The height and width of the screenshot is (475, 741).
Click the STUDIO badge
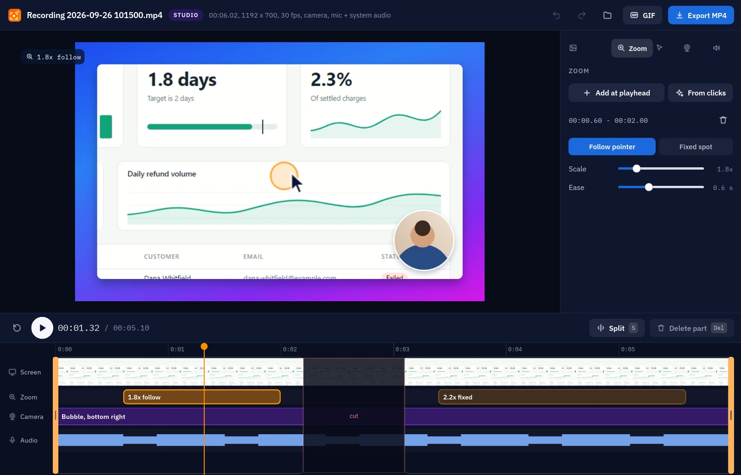pyautogui.click(x=186, y=15)
